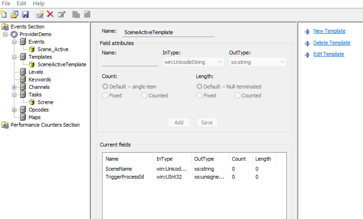Collapse the Templates tree node
Screen dimensions: 363x219
(14, 57)
